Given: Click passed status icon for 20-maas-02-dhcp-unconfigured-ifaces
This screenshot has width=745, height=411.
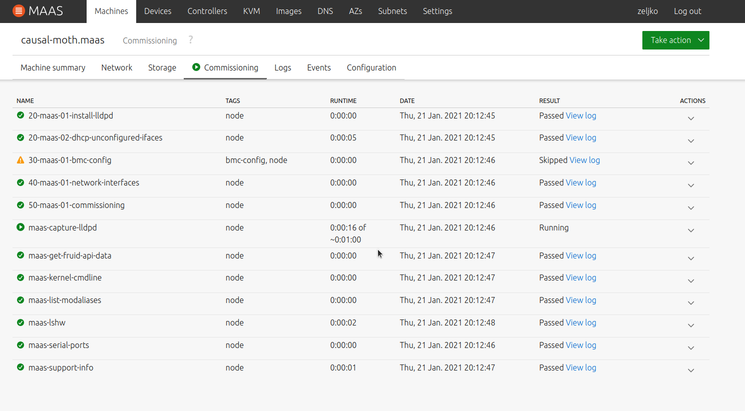Looking at the screenshot, I should pos(21,137).
